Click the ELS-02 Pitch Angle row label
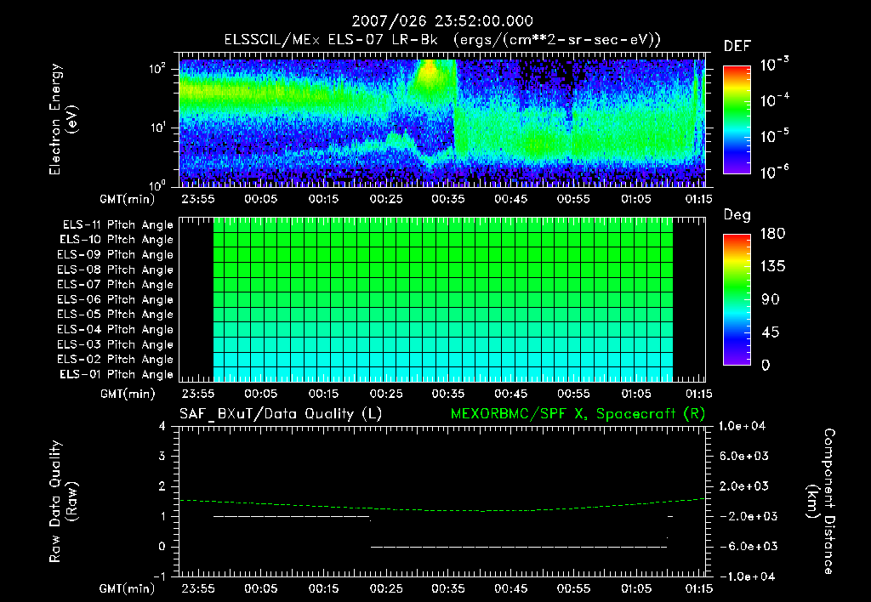Screen dimensions: 871x602 (x=116, y=360)
